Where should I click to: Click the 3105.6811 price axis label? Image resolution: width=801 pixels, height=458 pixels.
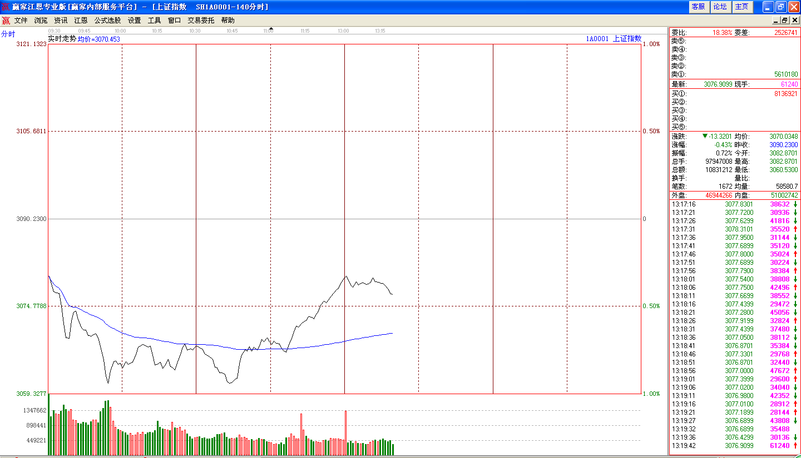tap(32, 131)
